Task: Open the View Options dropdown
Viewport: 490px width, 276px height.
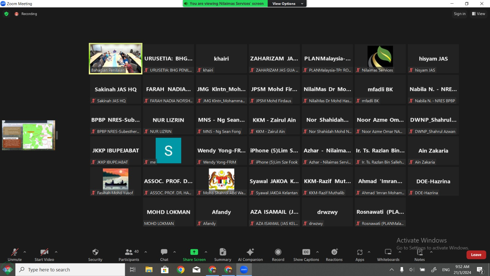Action: point(287,4)
